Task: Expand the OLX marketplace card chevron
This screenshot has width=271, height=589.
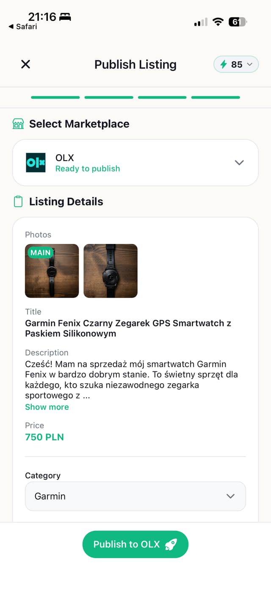Action: 239,163
